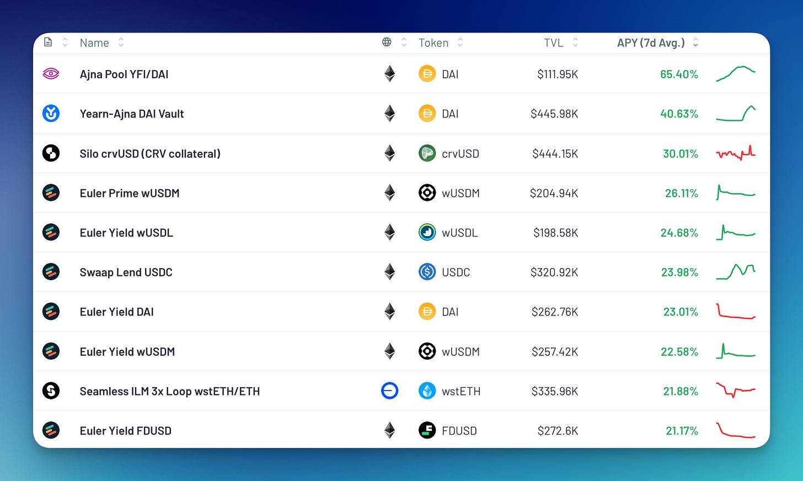
Task: Click the 24.68% APY value
Action: point(679,233)
